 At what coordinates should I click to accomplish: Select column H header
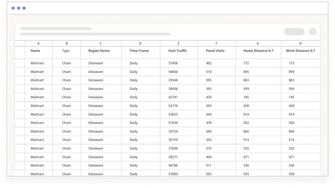300,44
